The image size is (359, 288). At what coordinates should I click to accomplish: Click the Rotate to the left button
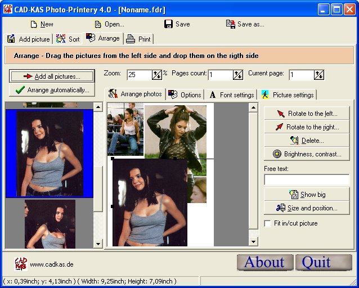pos(307,114)
